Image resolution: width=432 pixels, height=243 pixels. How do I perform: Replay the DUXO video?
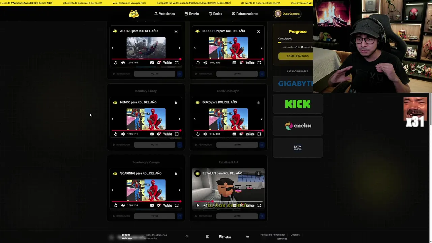click(x=198, y=134)
